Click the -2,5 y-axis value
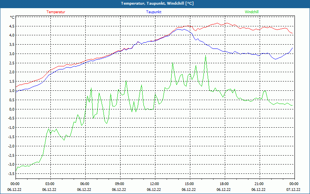This screenshot has height=194, width=310. pyautogui.click(x=11, y=155)
